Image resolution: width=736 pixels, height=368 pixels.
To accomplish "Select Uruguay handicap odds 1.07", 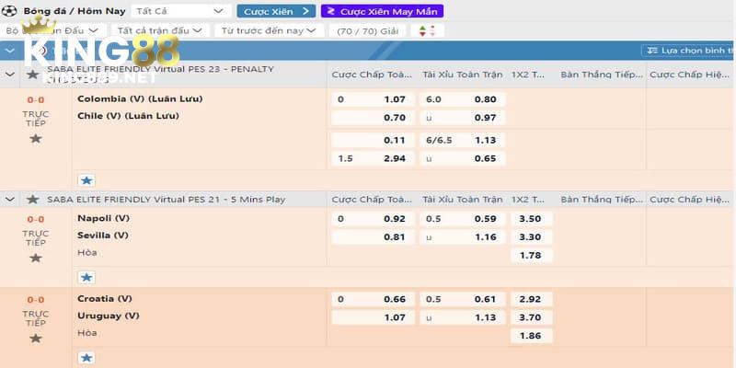I will click(374, 317).
